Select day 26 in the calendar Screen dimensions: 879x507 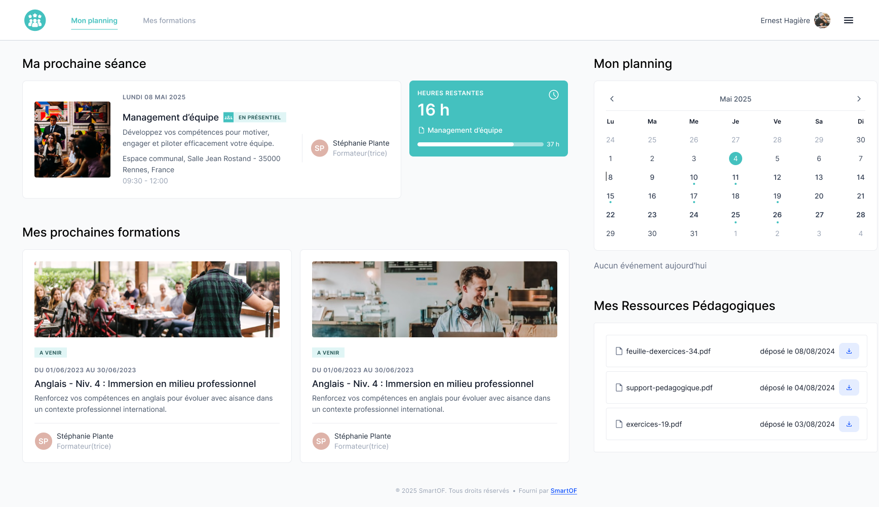(x=777, y=215)
